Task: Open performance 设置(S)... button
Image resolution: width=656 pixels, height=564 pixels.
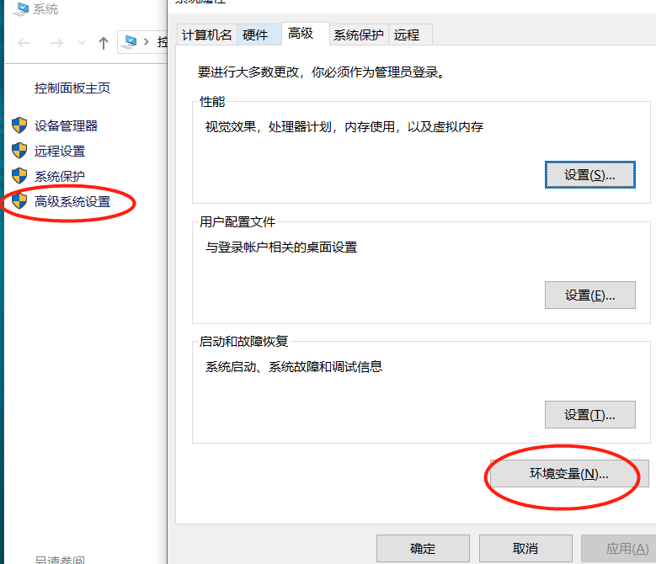Action: pyautogui.click(x=590, y=175)
